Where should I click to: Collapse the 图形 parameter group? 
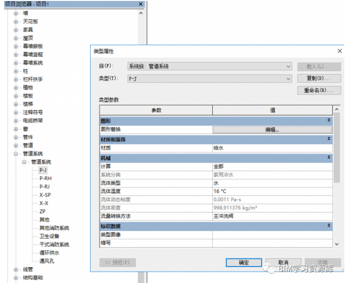(329, 120)
